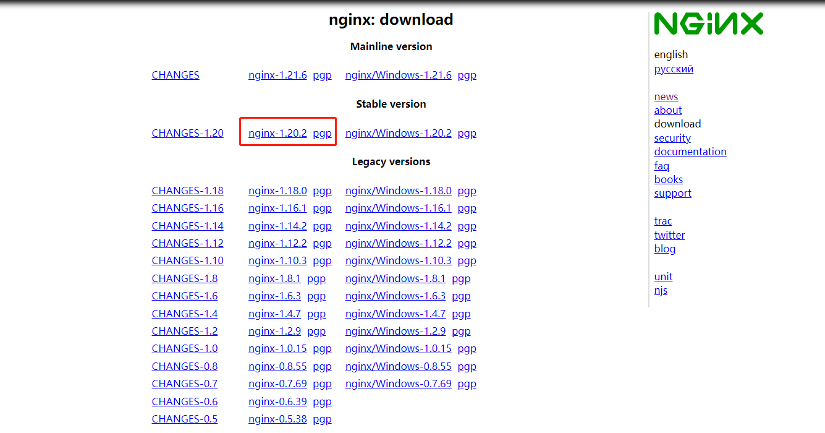The height and width of the screenshot is (433, 825).
Task: Open pgp signature for nginx-1.21.6
Action: pyautogui.click(x=322, y=75)
